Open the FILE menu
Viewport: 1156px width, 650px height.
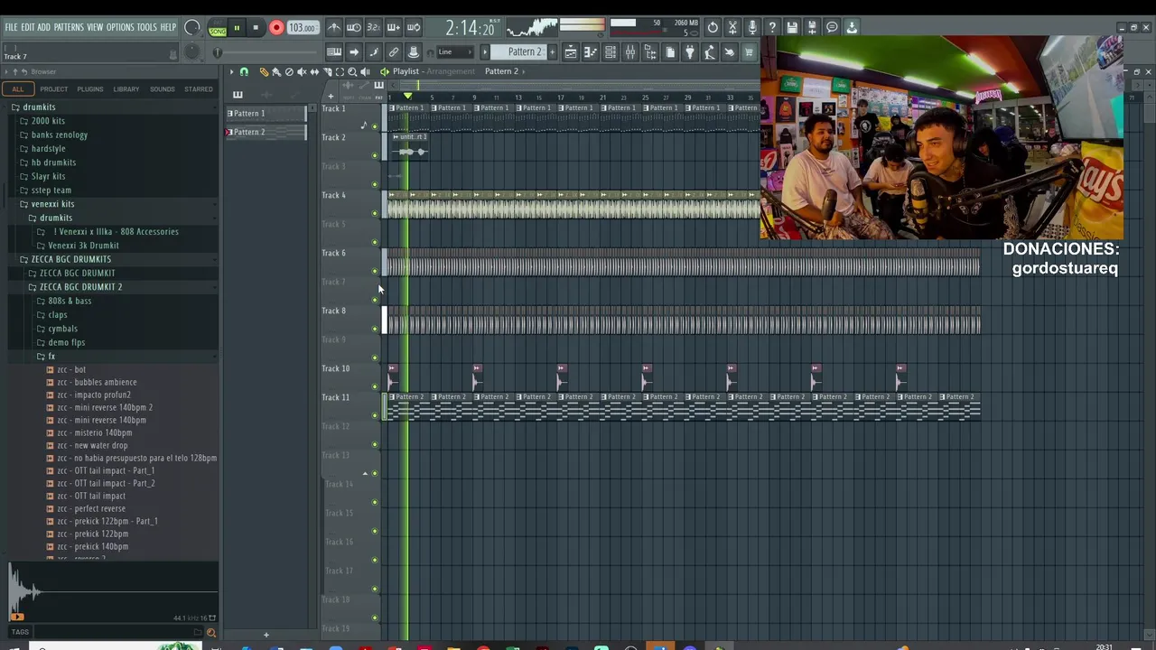click(11, 27)
